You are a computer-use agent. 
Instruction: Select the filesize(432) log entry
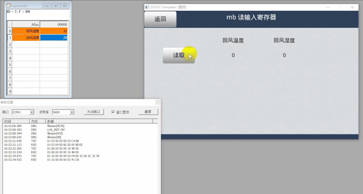[x=80, y=133]
